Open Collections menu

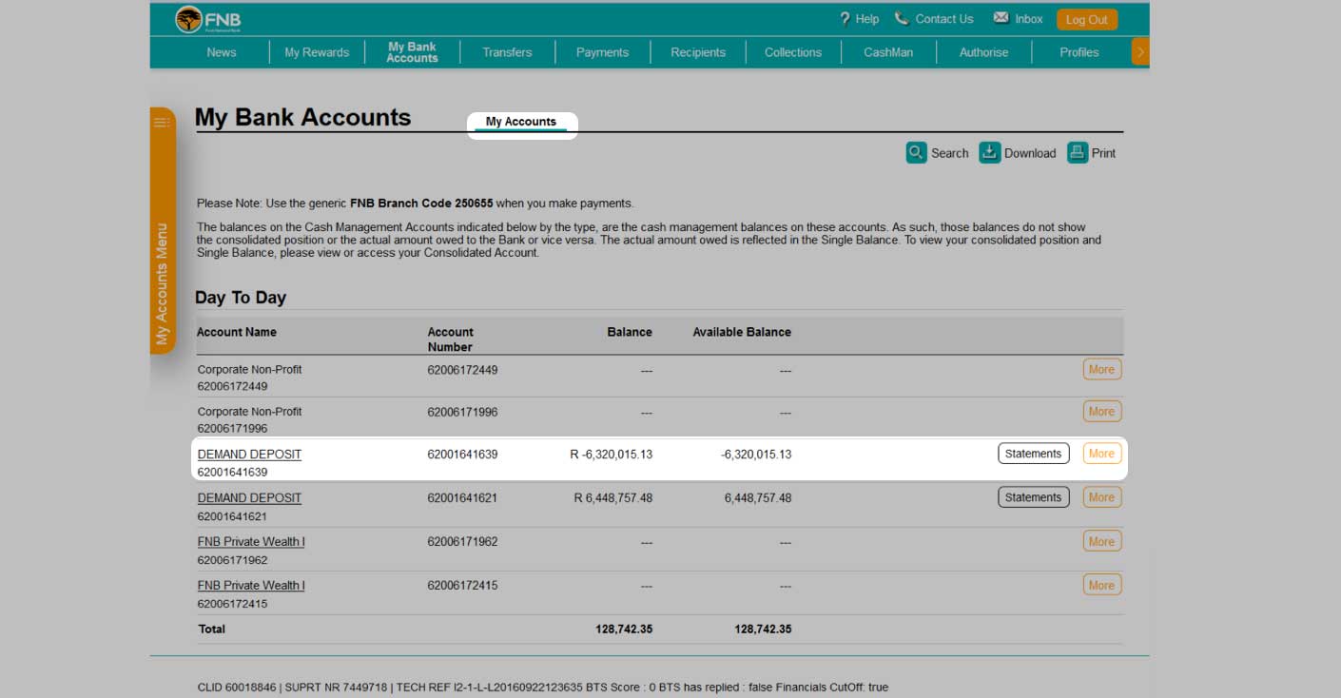[793, 52]
